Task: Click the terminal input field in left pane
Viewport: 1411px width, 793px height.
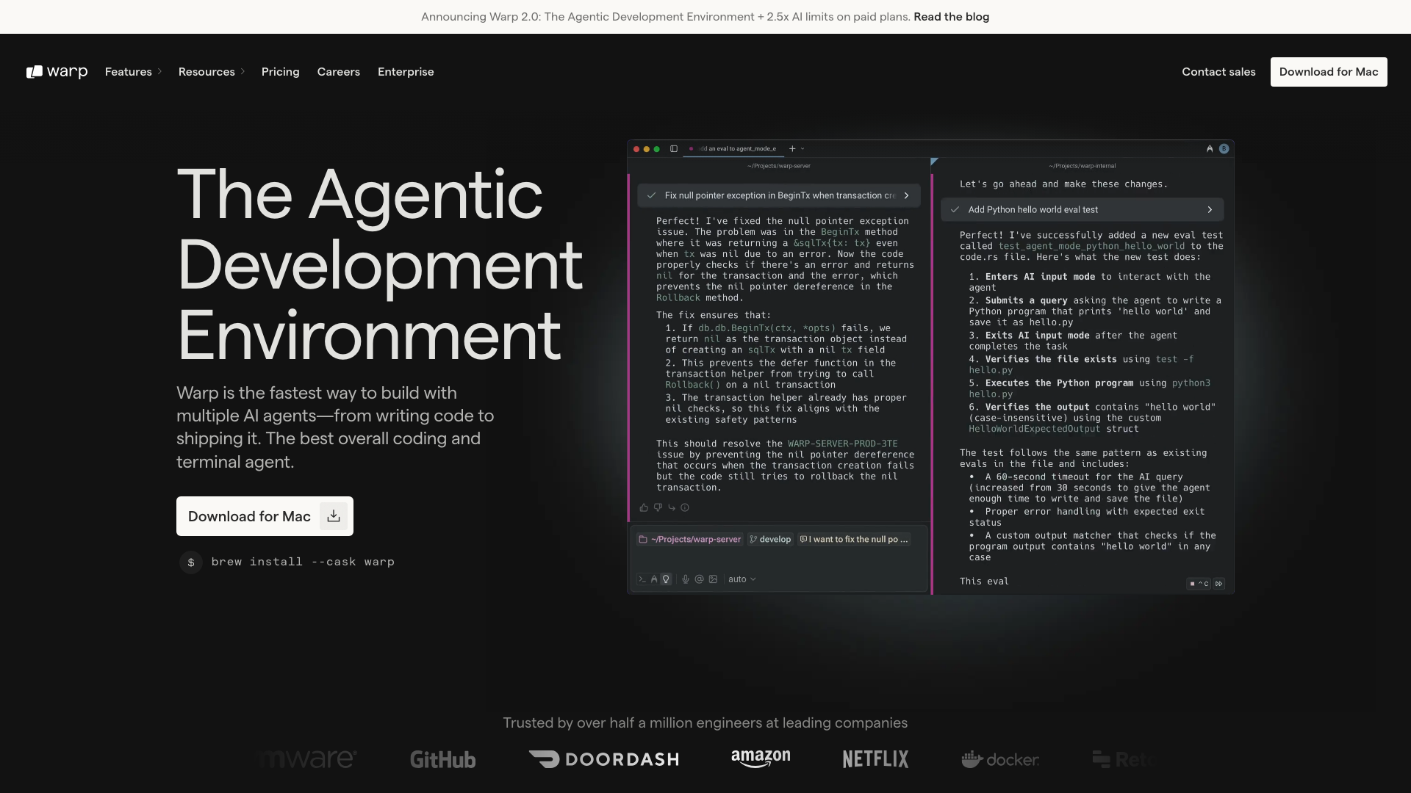Action: [x=779, y=560]
